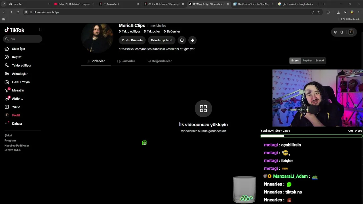Open the browser downloads
The image size is (363, 204).
[x=338, y=12]
